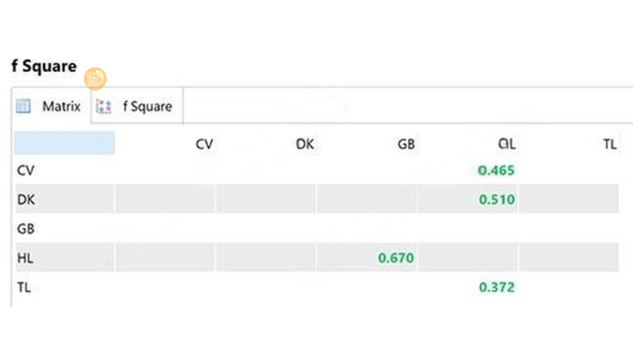Click the Matrix tab table icon
The width and height of the screenshot is (633, 356).
click(x=23, y=106)
